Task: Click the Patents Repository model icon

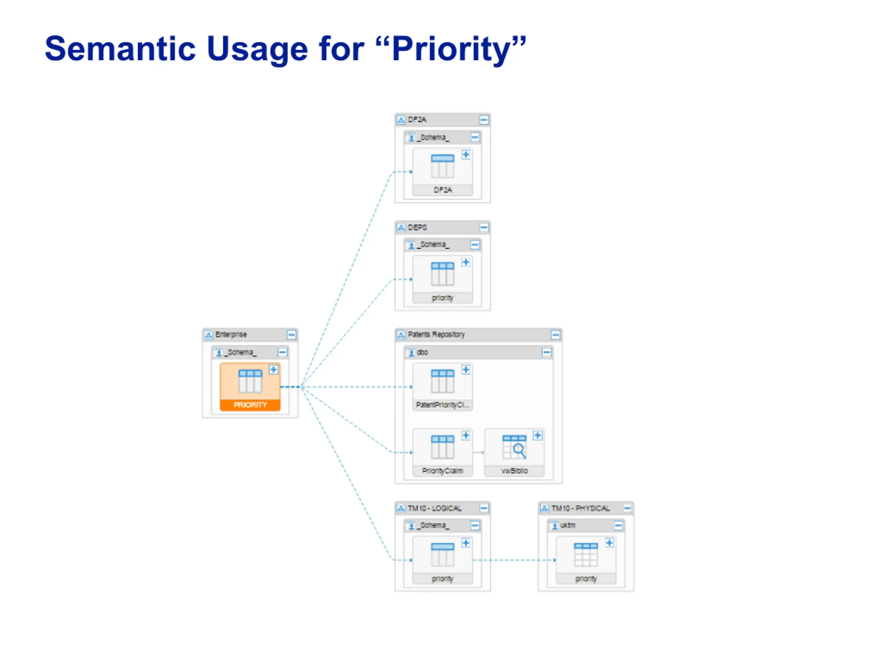Action: (401, 335)
